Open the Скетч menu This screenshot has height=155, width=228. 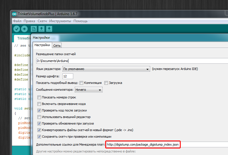point(42,21)
